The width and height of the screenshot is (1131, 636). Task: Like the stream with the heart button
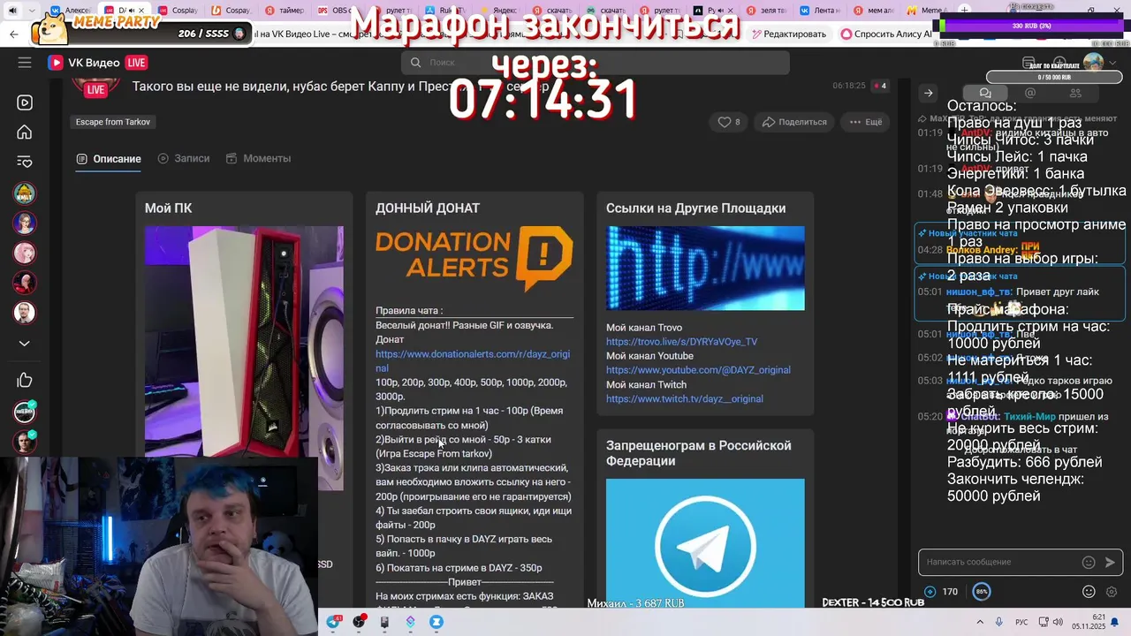click(x=729, y=122)
